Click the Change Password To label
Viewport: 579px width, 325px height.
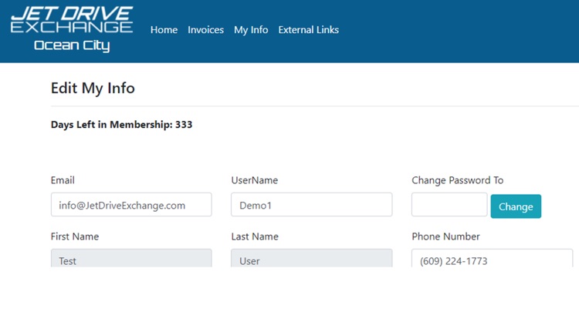click(x=457, y=180)
